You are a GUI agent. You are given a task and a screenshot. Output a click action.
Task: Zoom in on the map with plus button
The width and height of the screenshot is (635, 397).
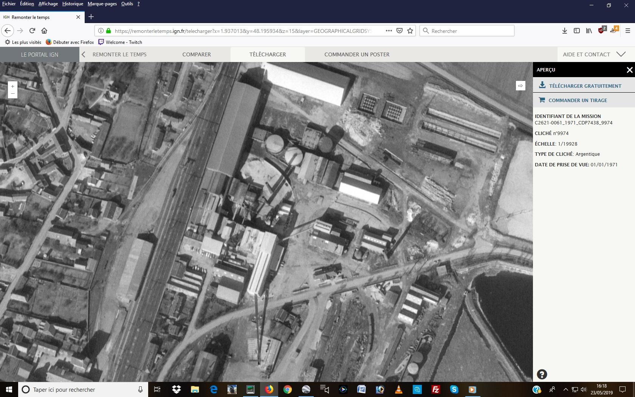click(x=12, y=86)
